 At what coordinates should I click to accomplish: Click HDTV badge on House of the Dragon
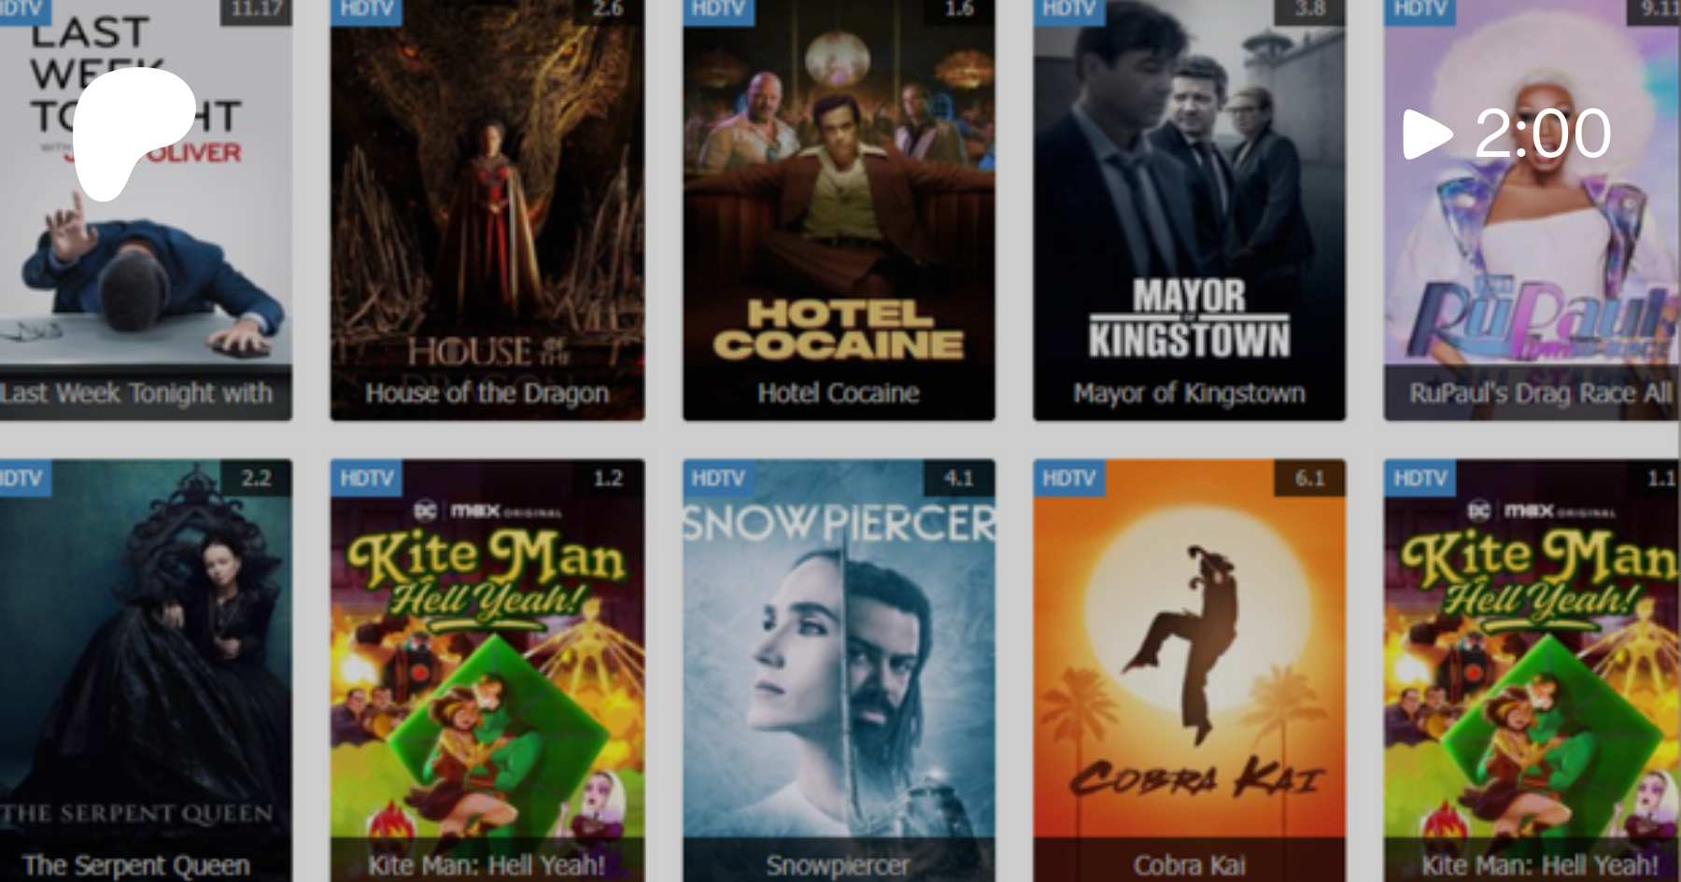coord(366,9)
